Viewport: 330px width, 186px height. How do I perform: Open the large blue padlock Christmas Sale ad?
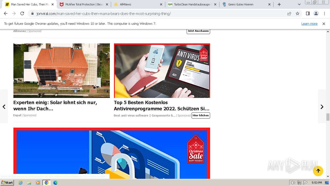tap(112, 153)
